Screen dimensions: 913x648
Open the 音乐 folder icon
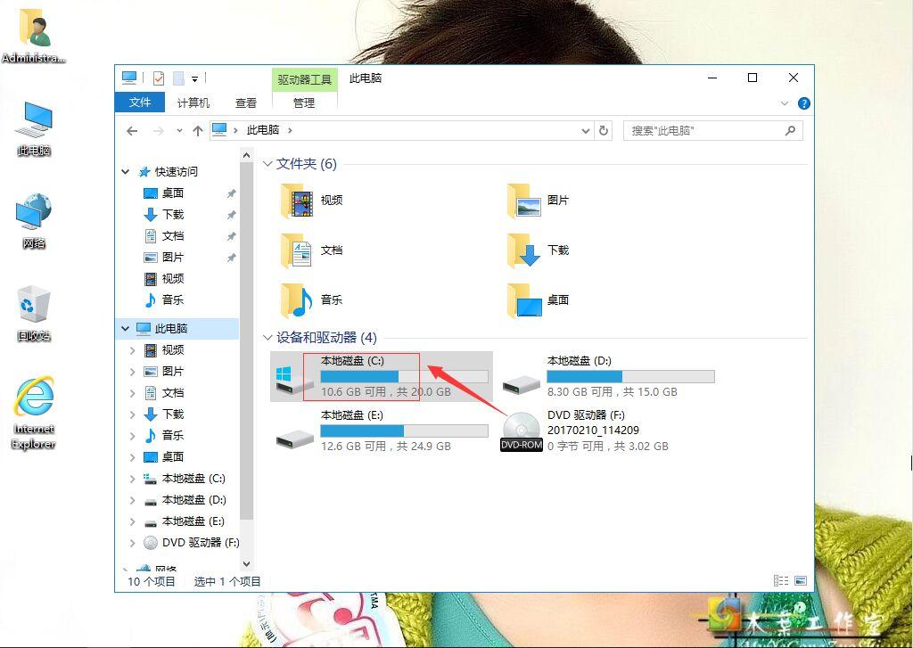click(298, 300)
